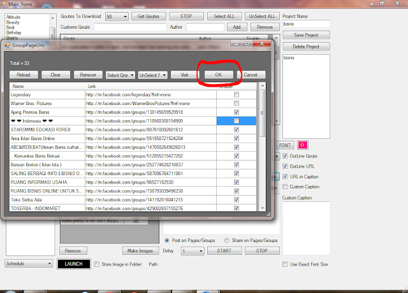This screenshot has width=408, height=293.
Task: Click Remove button below image list
Action: pos(73,250)
